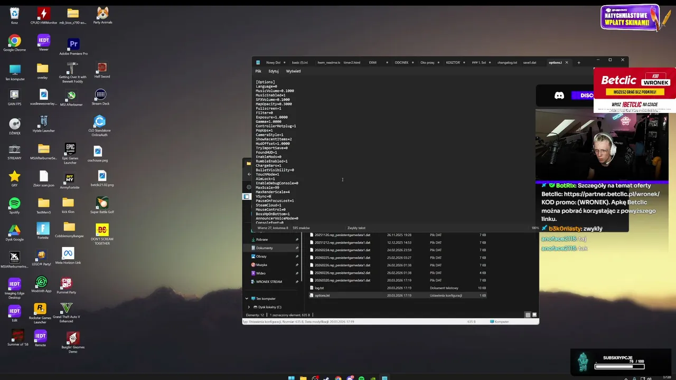Open the Dysk Google desktop shortcut
This screenshot has height=380, width=676.
14,233
